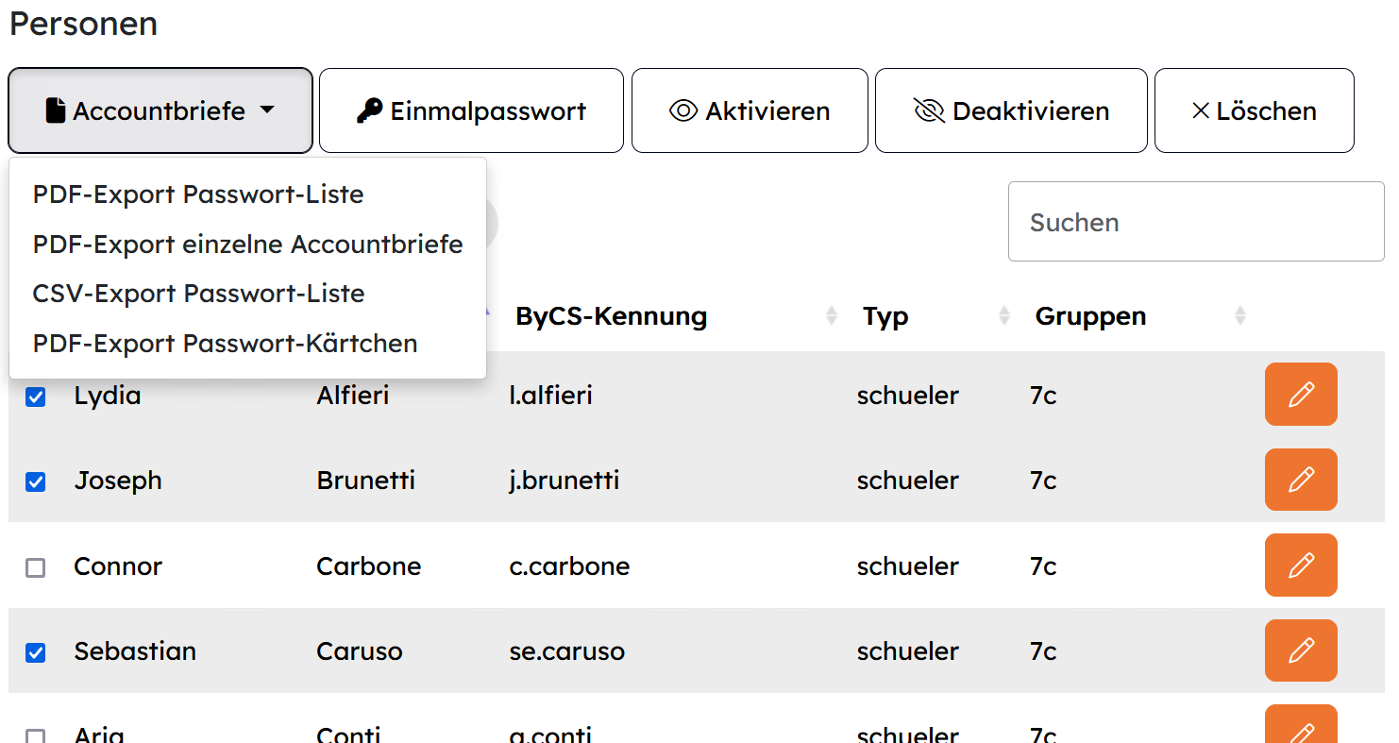Sort the Gruppen column
The height and width of the screenshot is (743, 1399).
click(1240, 316)
